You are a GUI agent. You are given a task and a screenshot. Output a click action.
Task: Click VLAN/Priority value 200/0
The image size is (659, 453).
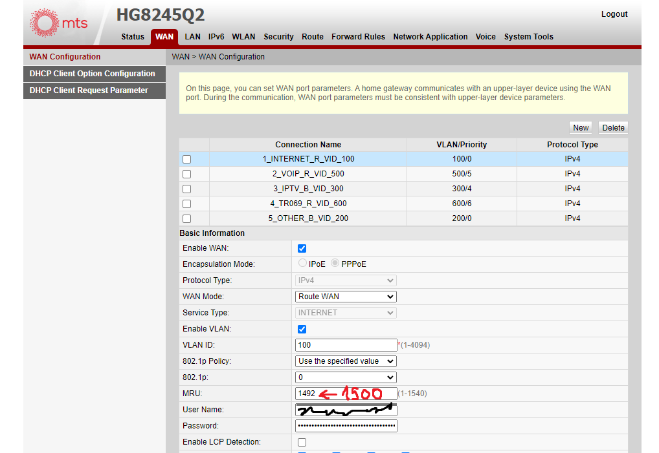click(462, 218)
